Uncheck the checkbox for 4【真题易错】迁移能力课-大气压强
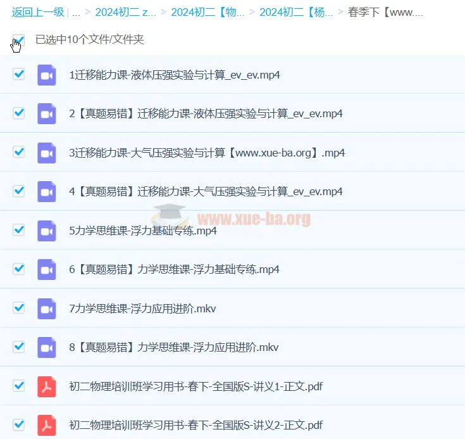465x439 pixels. coord(19,191)
